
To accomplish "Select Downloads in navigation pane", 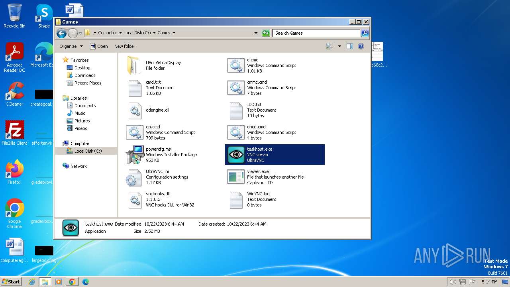I will (x=85, y=75).
